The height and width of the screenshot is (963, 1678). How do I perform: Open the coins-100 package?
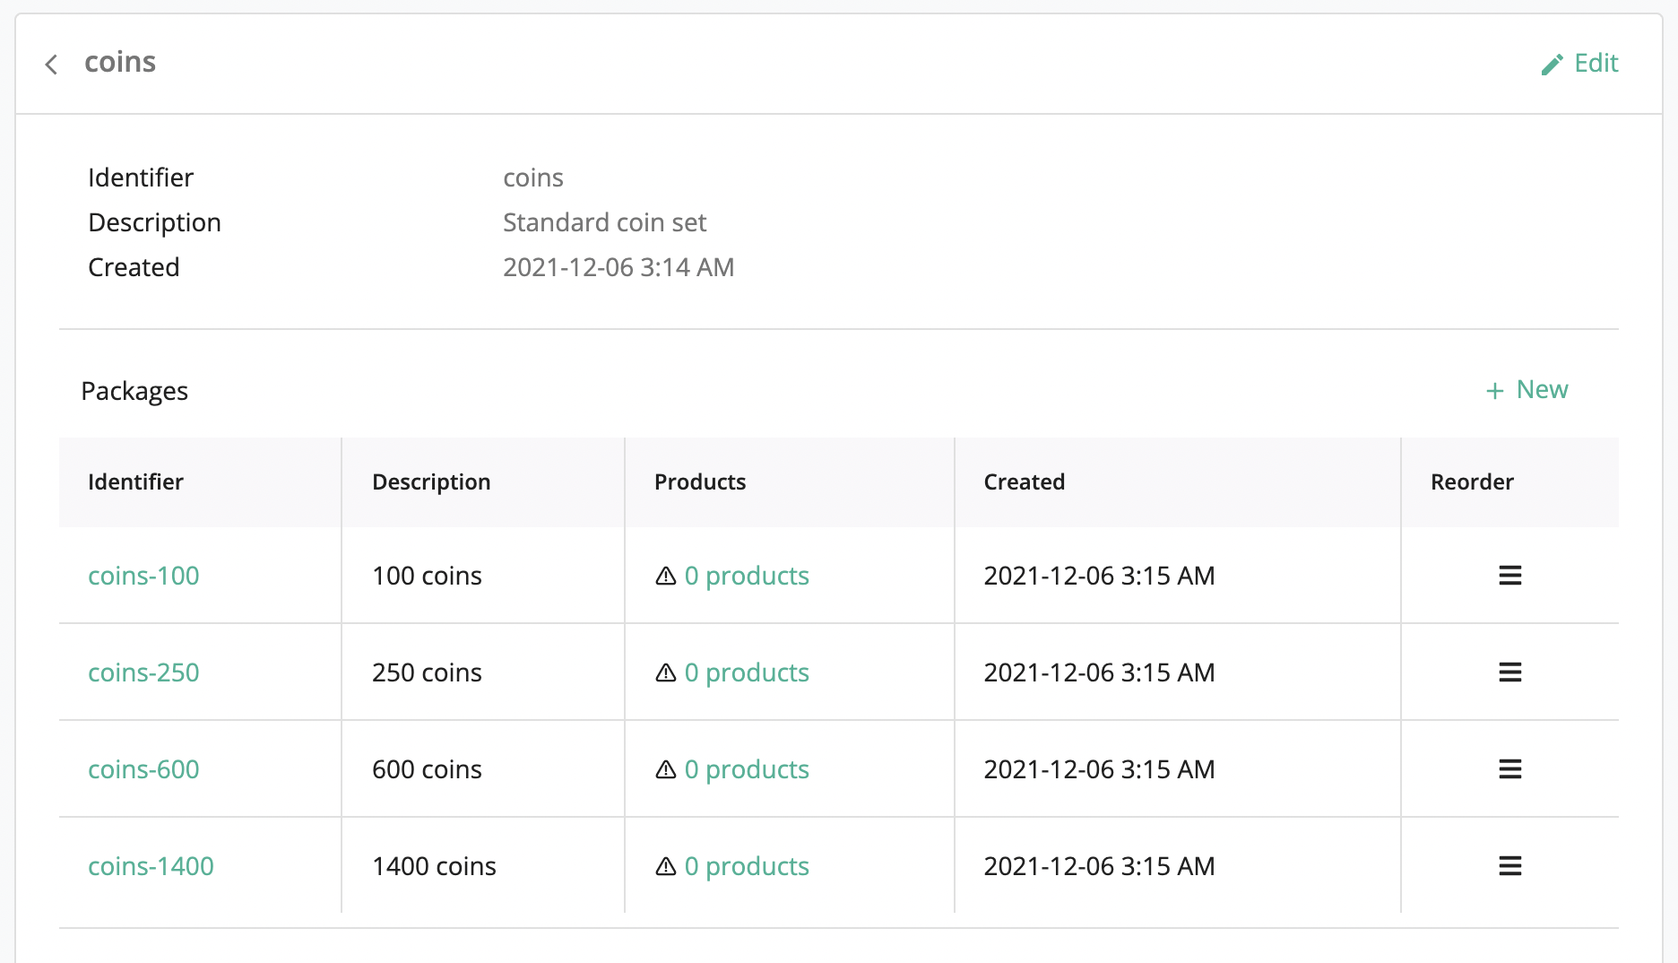[x=143, y=576]
